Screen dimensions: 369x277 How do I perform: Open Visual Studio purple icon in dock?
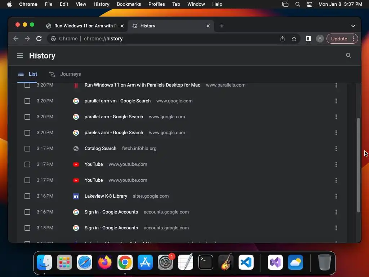(x=275, y=262)
